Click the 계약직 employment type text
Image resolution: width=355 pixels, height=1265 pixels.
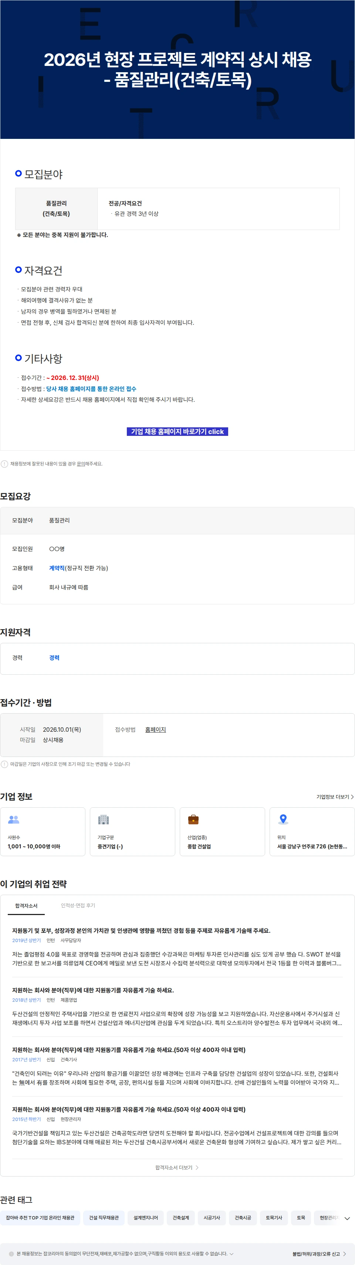pos(57,568)
